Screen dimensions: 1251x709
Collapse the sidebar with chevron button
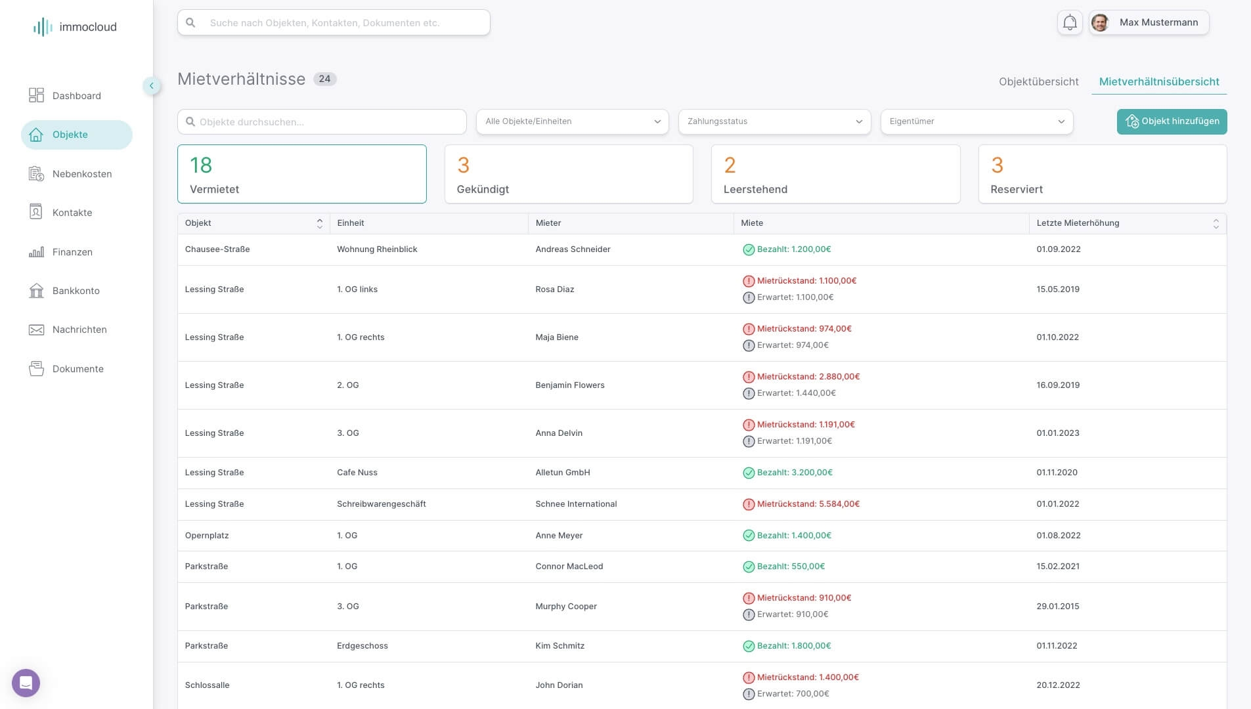(x=152, y=85)
